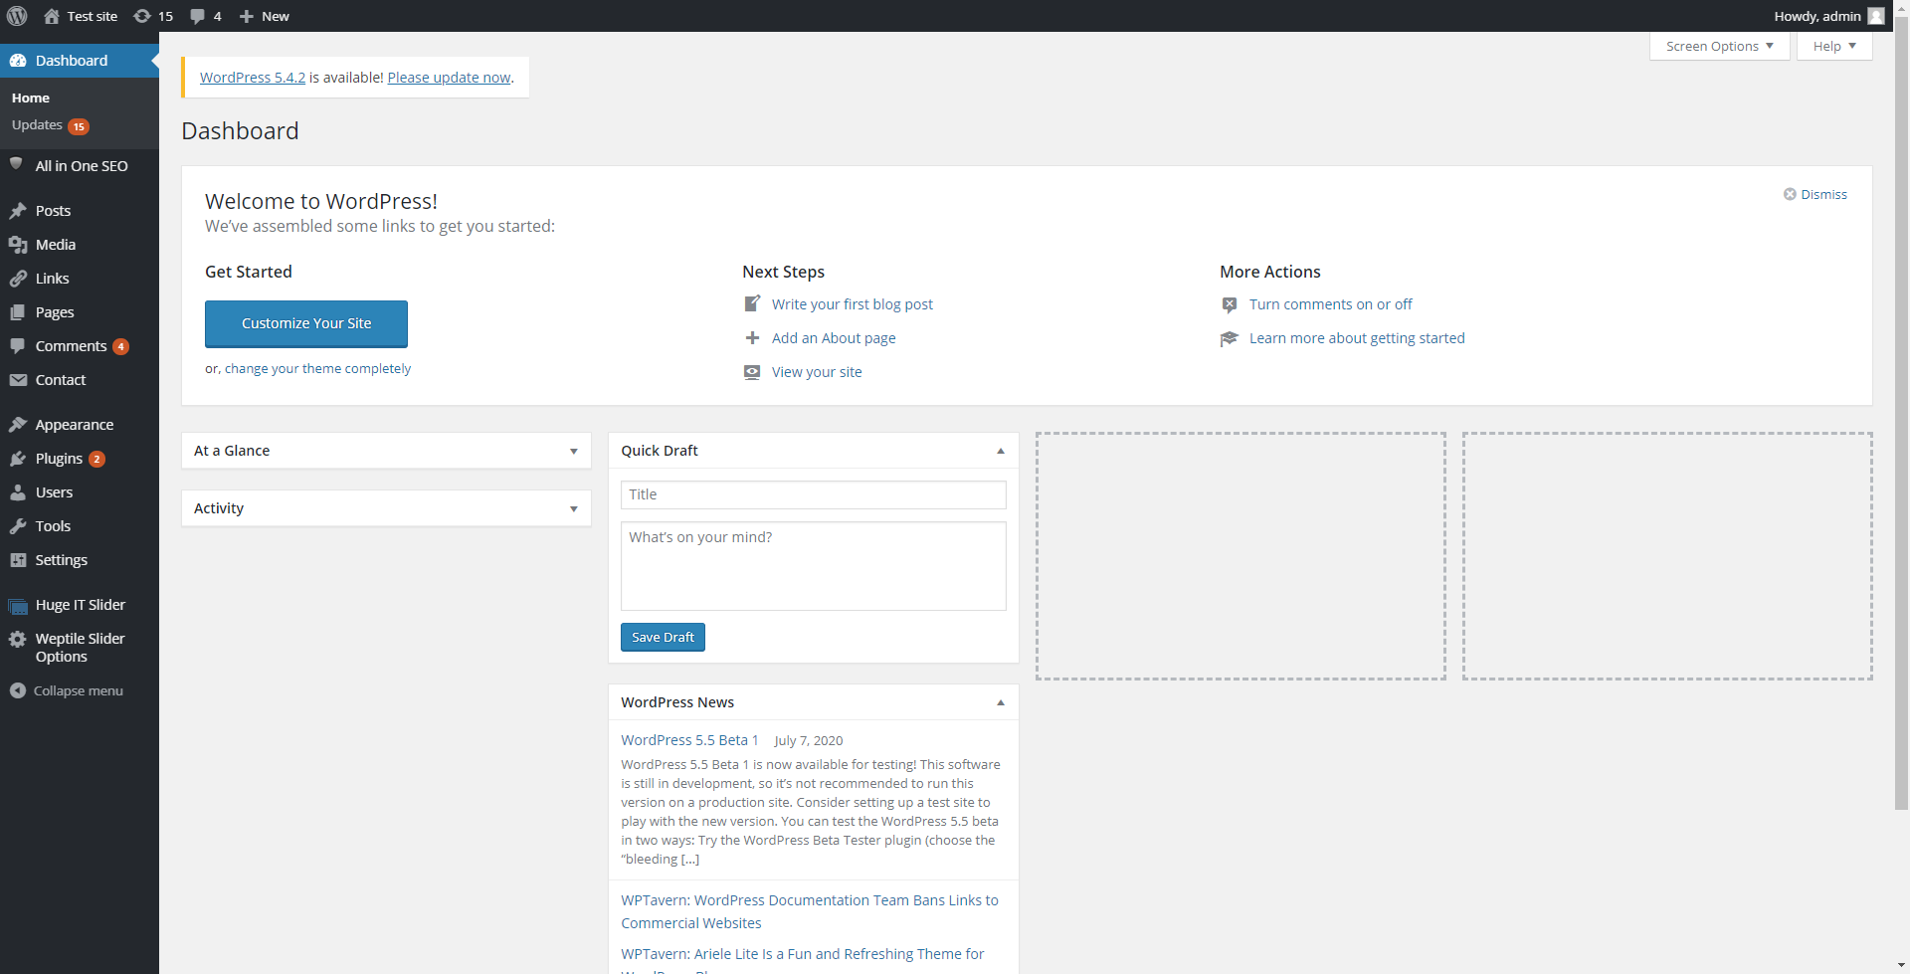Viewport: 1910px width, 974px height.
Task: Open the Help dropdown tab
Action: pyautogui.click(x=1834, y=46)
